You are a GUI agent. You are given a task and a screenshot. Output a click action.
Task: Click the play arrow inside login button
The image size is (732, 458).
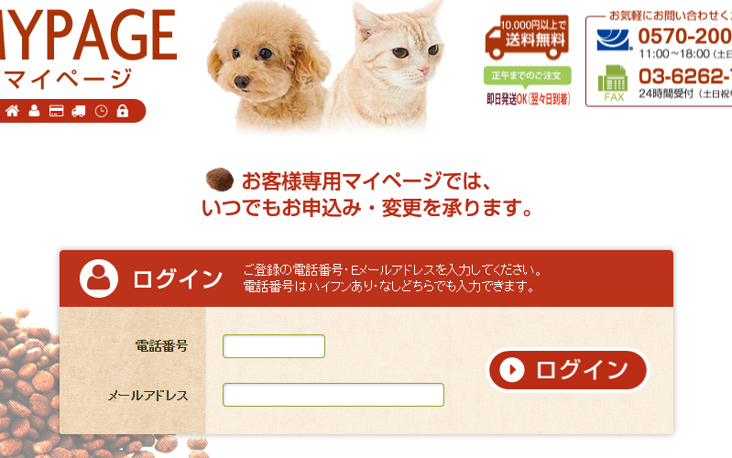tap(511, 370)
